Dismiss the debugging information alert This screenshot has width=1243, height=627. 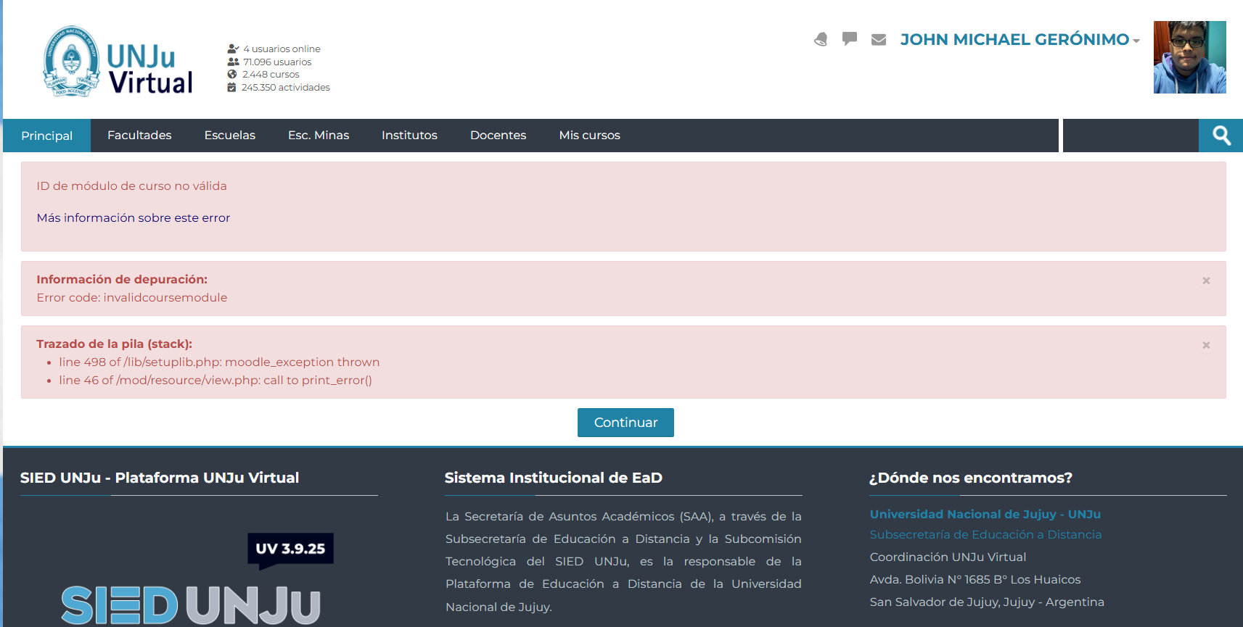pos(1206,281)
